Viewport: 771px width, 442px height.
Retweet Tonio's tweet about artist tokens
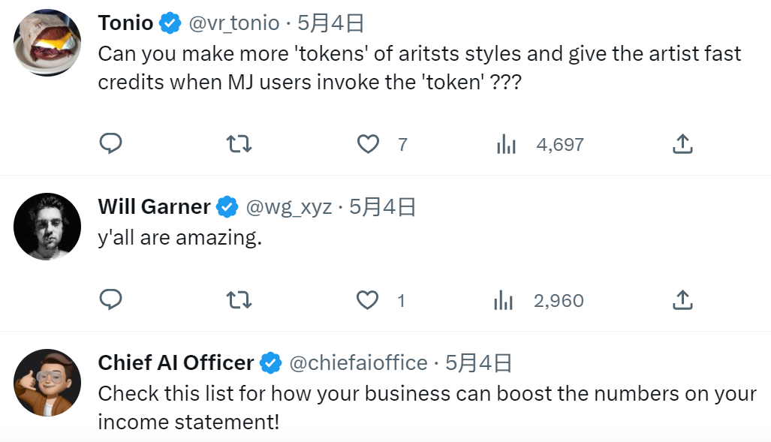[239, 144]
